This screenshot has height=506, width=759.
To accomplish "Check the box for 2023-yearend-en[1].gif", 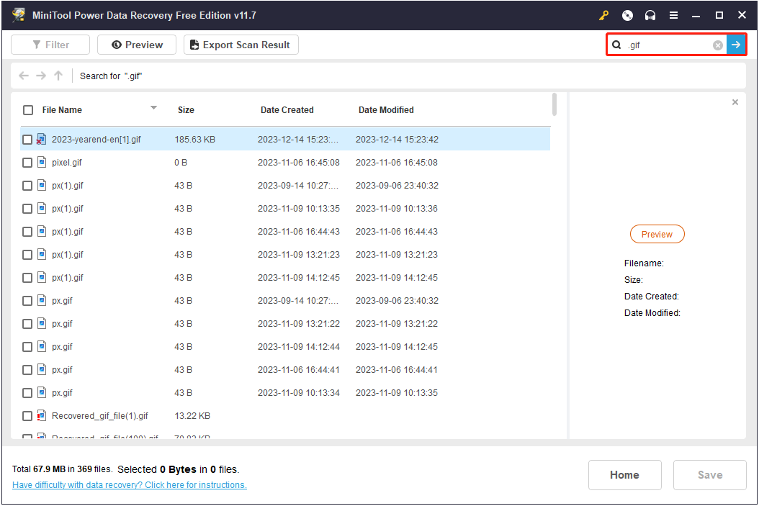I will pos(27,140).
